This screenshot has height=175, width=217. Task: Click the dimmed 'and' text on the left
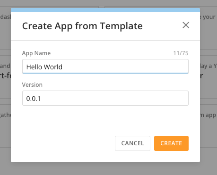pyautogui.click(x=5, y=66)
